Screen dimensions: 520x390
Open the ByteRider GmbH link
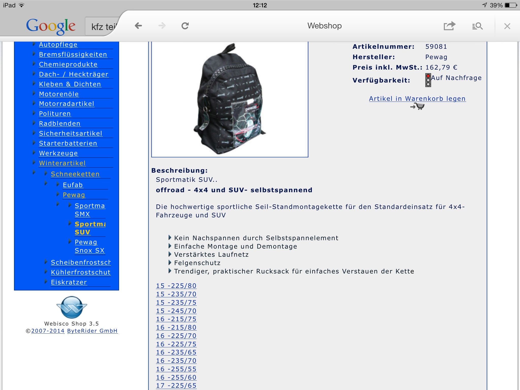92,331
